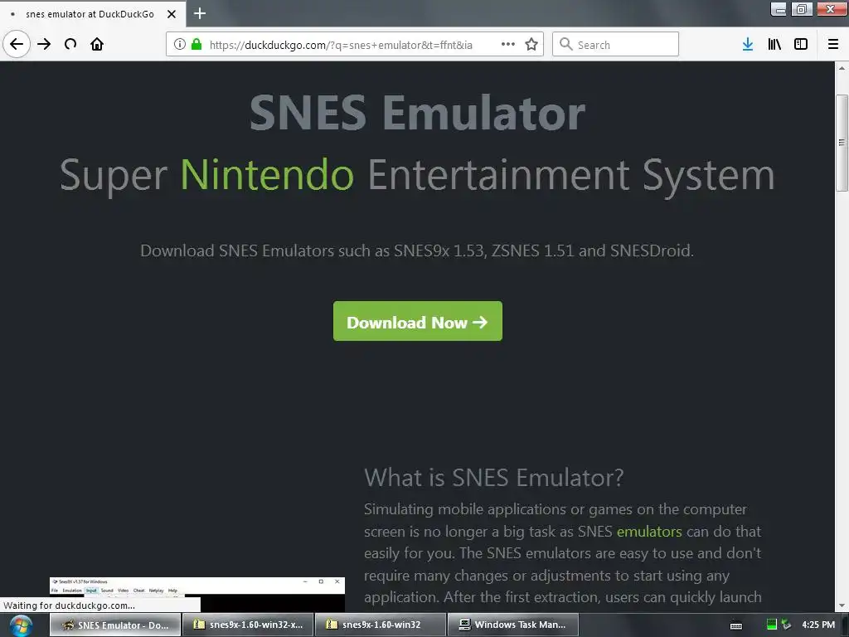
Task: Open page actions three-dot menu
Action: tap(508, 44)
